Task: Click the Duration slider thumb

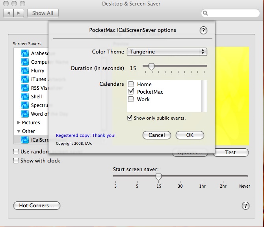Action: pos(151,66)
